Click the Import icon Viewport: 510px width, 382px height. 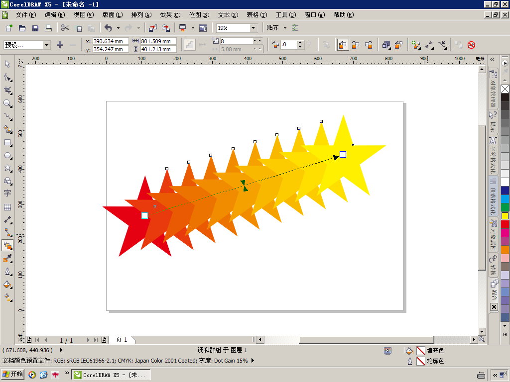pyautogui.click(x=152, y=28)
